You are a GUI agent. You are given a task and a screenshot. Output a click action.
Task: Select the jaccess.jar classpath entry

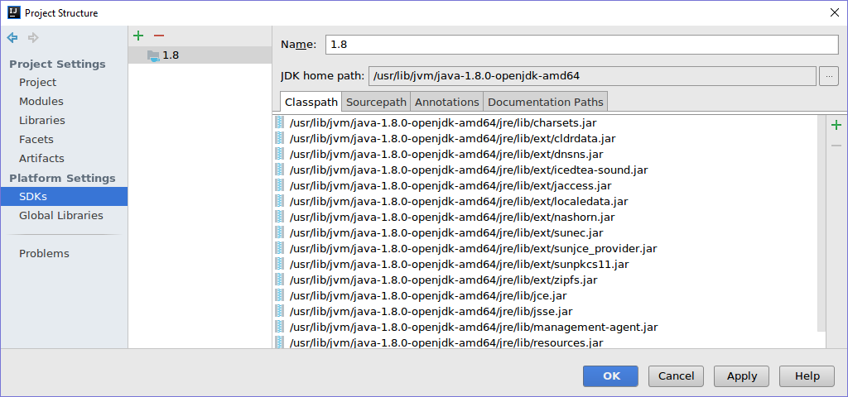pyautogui.click(x=548, y=186)
